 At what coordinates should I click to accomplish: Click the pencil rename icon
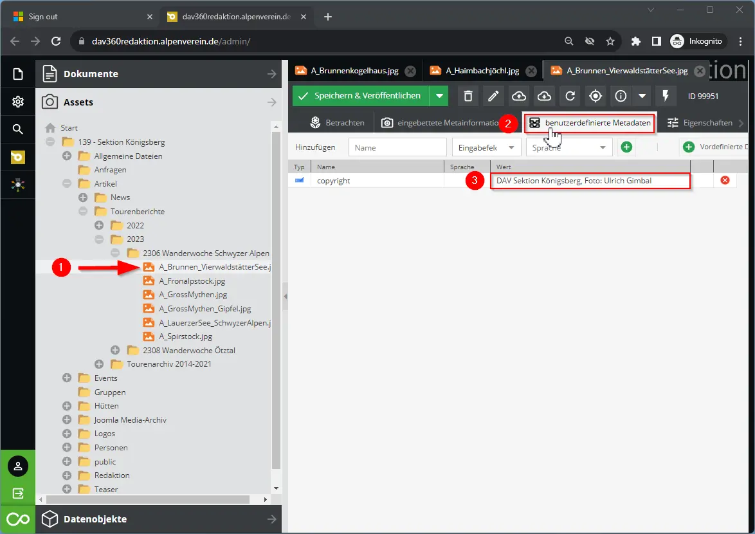493,96
